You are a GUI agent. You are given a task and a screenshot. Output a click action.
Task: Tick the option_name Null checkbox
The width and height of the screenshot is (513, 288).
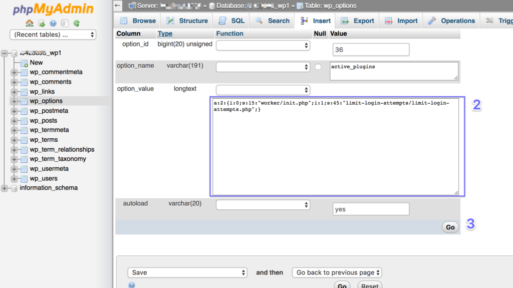coord(318,67)
